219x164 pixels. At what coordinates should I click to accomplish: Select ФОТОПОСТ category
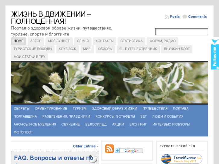pyautogui.click(x=23, y=132)
